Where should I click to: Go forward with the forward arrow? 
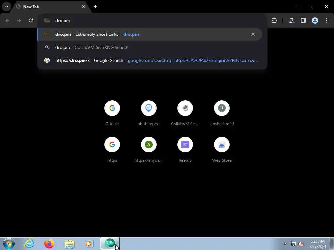click(19, 21)
